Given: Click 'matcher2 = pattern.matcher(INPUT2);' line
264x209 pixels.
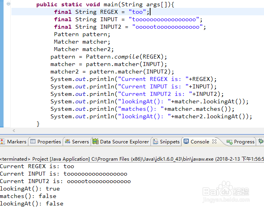Looking at the screenshot, I should [x=112, y=71].
